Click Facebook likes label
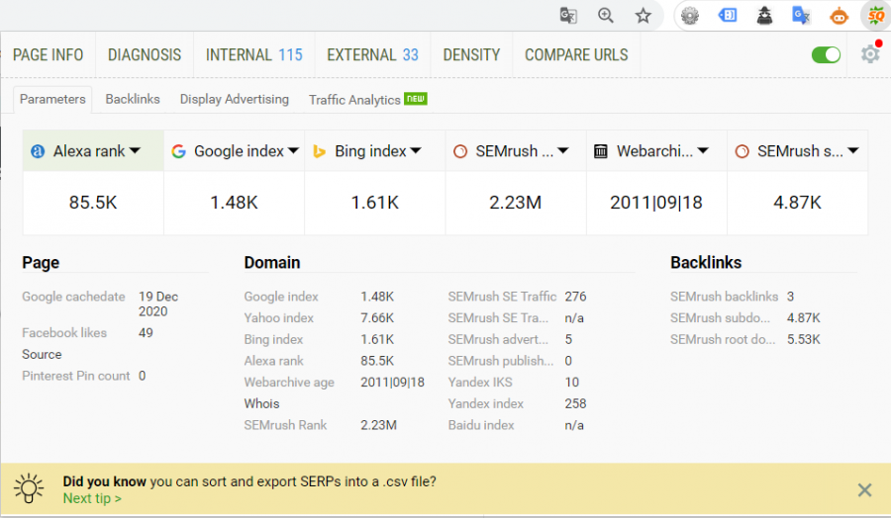The width and height of the screenshot is (891, 518). point(64,333)
